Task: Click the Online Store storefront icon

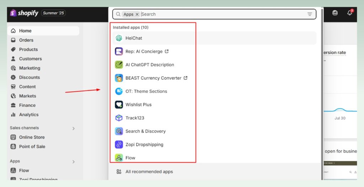Action: [x=13, y=137]
